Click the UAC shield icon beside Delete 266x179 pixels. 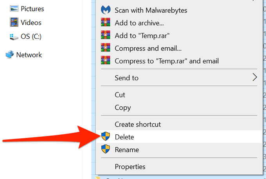(x=105, y=137)
